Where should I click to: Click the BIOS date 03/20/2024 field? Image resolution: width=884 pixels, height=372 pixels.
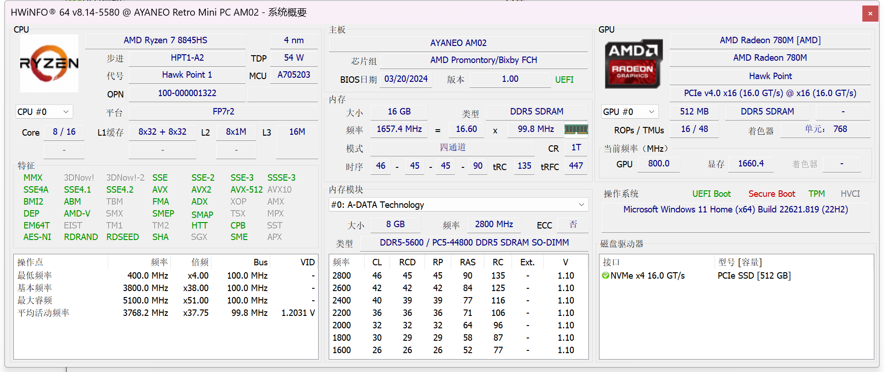pyautogui.click(x=406, y=79)
